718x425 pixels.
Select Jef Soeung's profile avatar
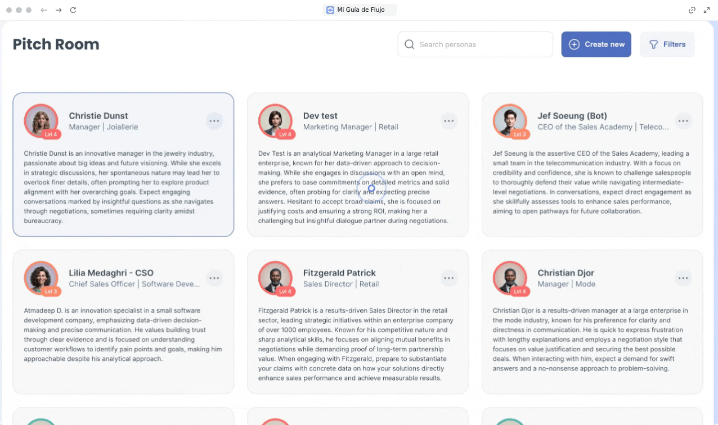pos(510,121)
